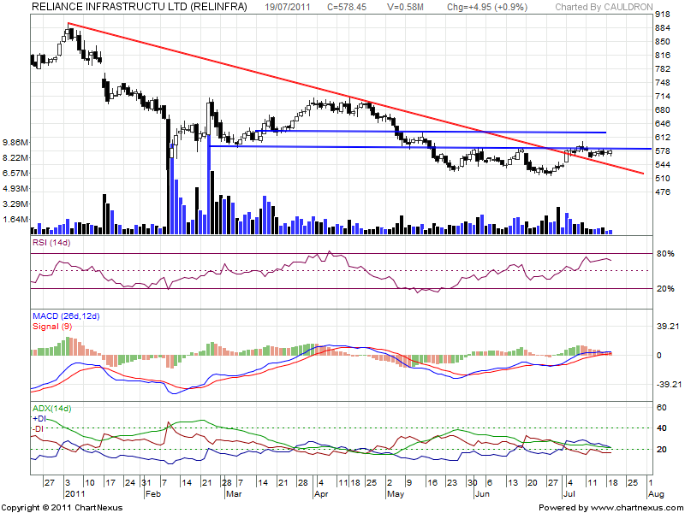Click the www.chartnexus.com link
Image resolution: width=685 pixels, height=513 pixels.
pyautogui.click(x=638, y=506)
